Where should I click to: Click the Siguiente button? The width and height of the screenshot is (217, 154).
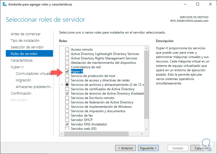[x=149, y=148]
